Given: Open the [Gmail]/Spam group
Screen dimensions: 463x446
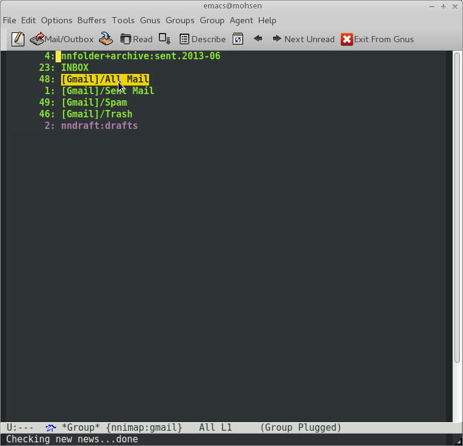Looking at the screenshot, I should click(x=93, y=103).
